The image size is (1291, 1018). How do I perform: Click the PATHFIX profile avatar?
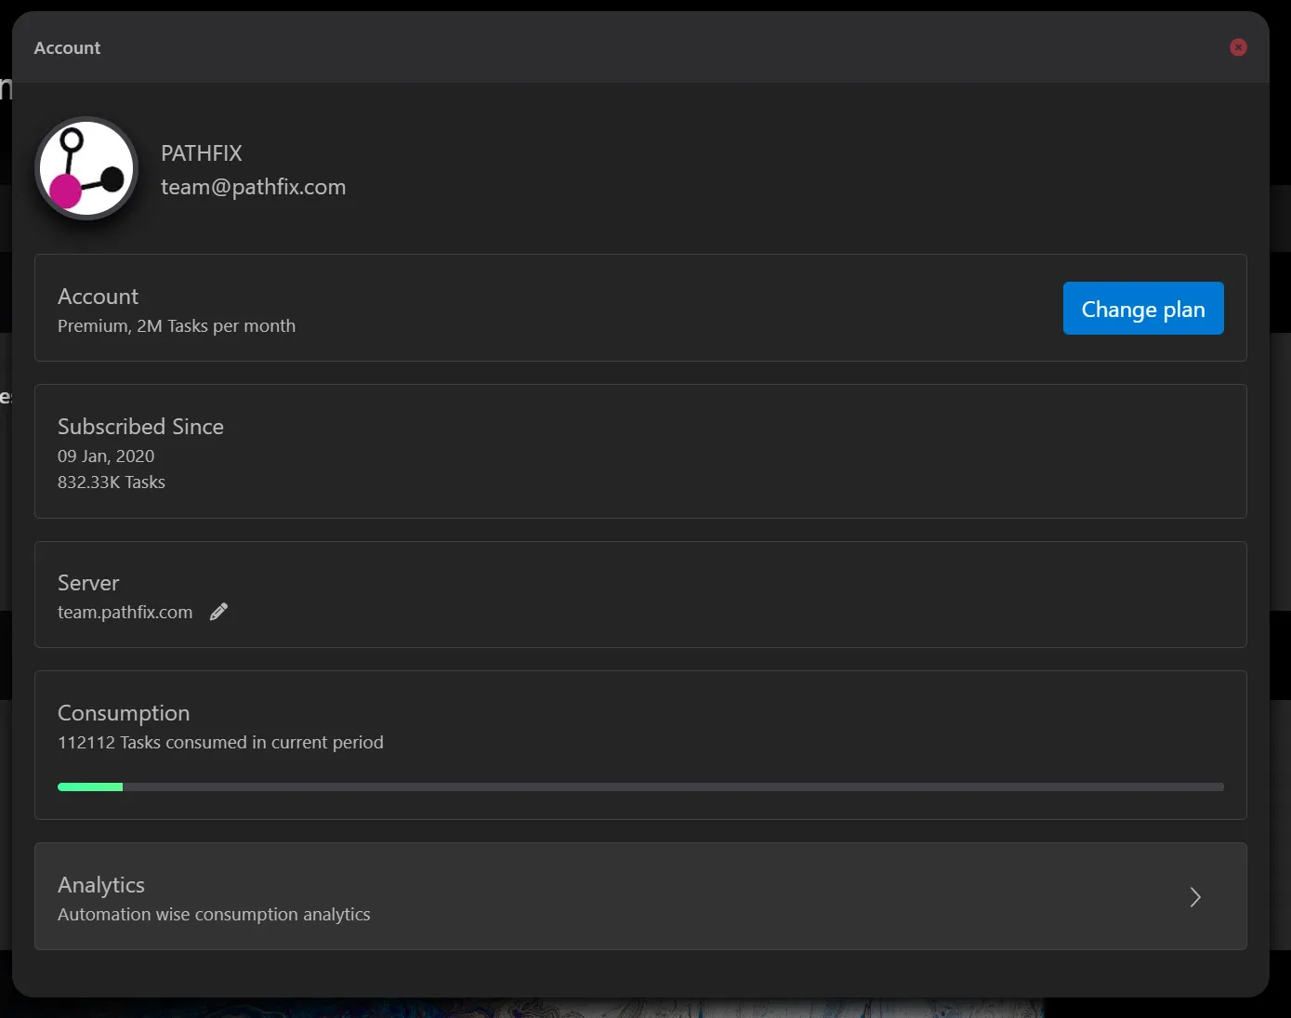(x=86, y=168)
